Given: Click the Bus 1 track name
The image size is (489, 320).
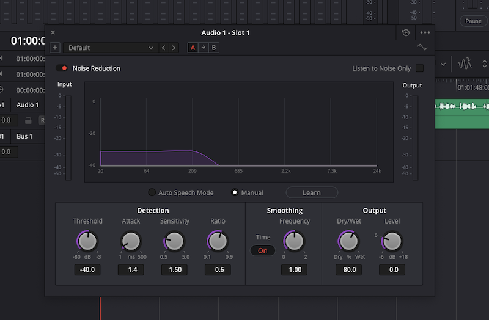Looking at the screenshot, I should (24, 136).
